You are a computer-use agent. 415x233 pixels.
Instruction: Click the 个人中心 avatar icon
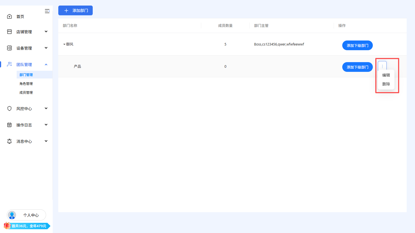(12, 215)
